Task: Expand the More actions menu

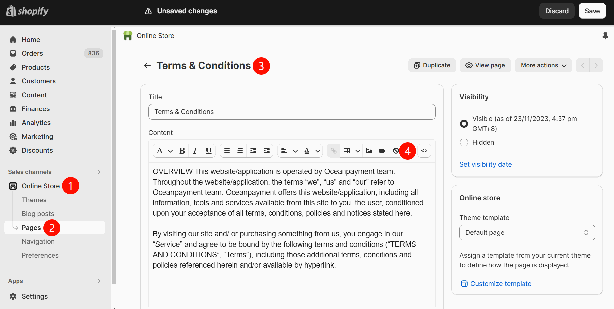Action: [x=543, y=65]
